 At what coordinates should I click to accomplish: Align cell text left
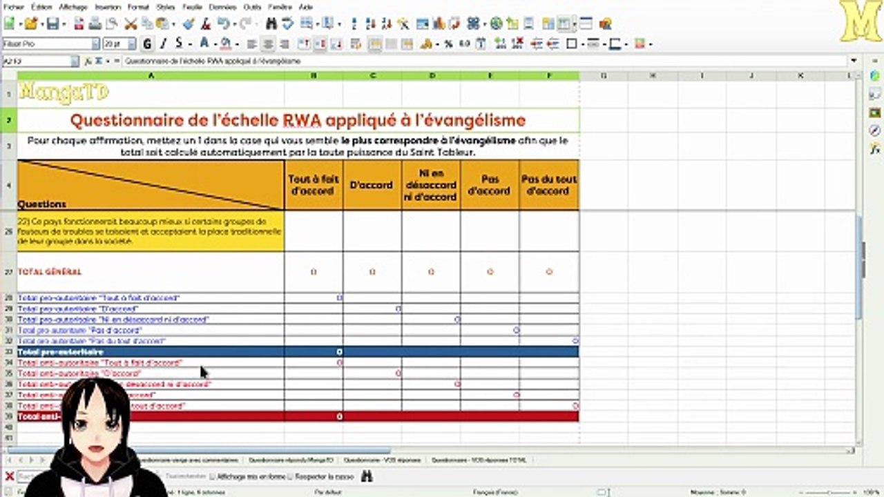click(252, 44)
